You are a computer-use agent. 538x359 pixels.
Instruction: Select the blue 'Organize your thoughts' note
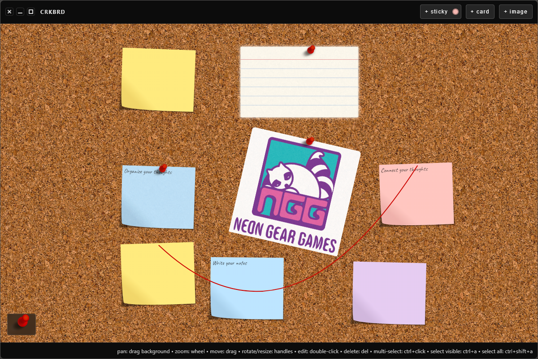click(x=158, y=197)
